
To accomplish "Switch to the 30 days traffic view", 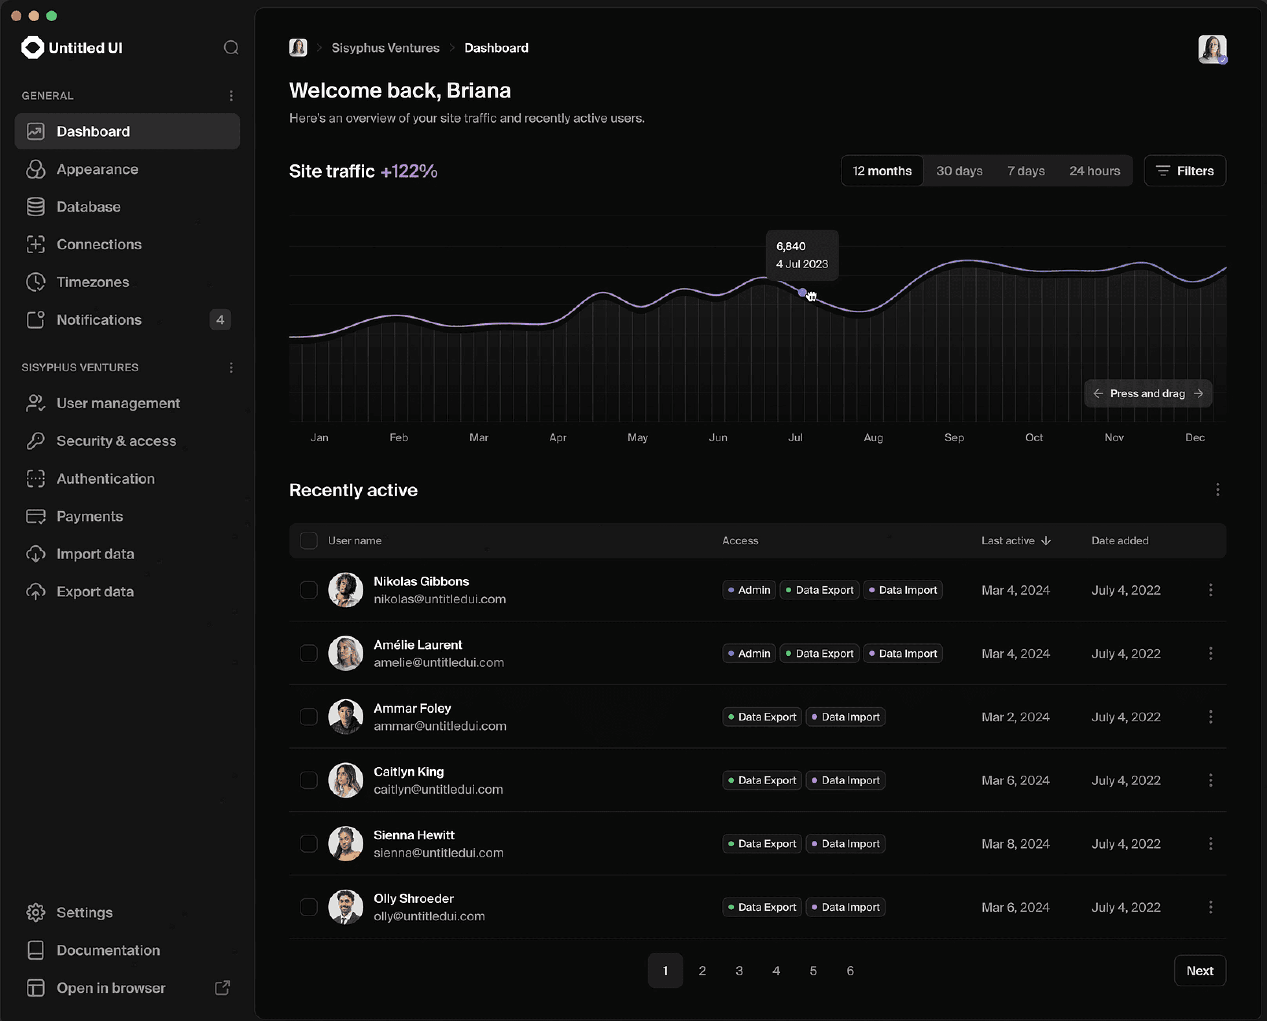I will coord(959,171).
